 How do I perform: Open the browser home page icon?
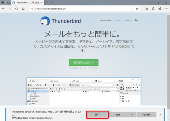pos(23,9)
